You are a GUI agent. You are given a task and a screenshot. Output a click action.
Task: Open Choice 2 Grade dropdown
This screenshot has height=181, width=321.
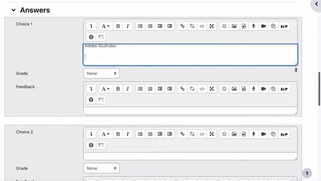[101, 168]
